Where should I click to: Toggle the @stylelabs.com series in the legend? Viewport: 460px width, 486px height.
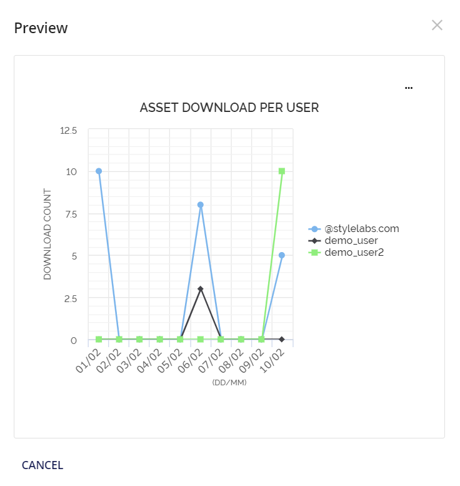(361, 229)
